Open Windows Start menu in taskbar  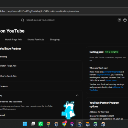click(x=25, y=124)
